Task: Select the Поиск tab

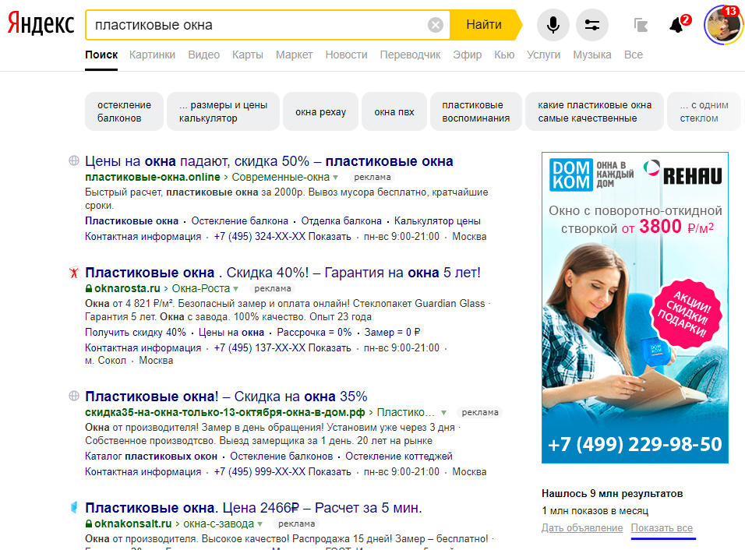Action: tap(101, 55)
